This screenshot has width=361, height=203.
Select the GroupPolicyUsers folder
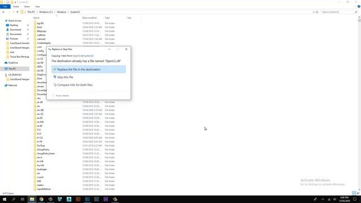(46, 153)
